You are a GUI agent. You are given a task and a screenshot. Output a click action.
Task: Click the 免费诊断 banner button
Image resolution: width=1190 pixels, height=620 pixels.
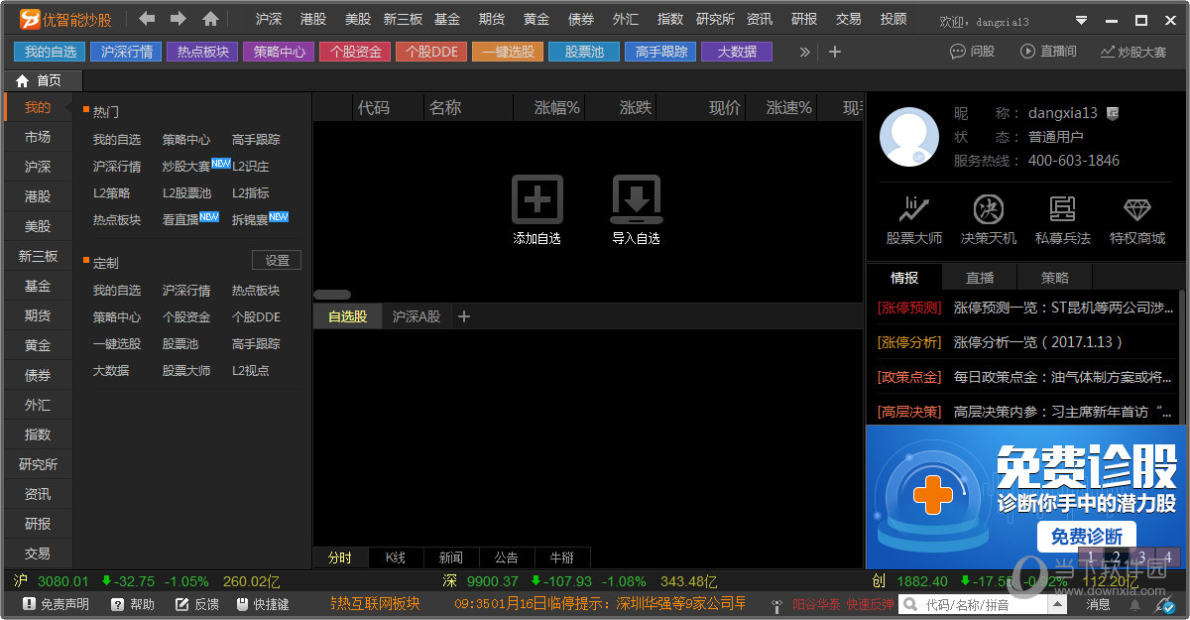(x=1087, y=536)
